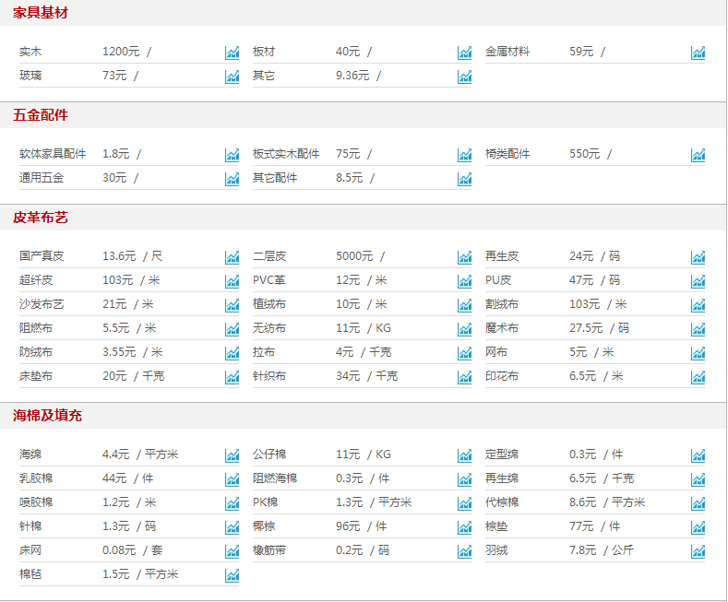Click the 5000元 price for 二层皮

(x=354, y=256)
